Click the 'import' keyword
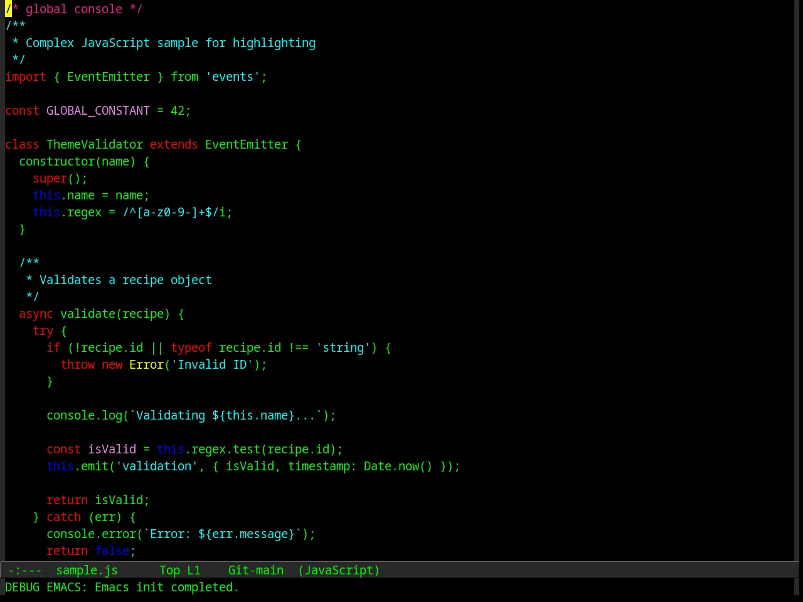Viewport: 803px width, 602px height. [26, 77]
